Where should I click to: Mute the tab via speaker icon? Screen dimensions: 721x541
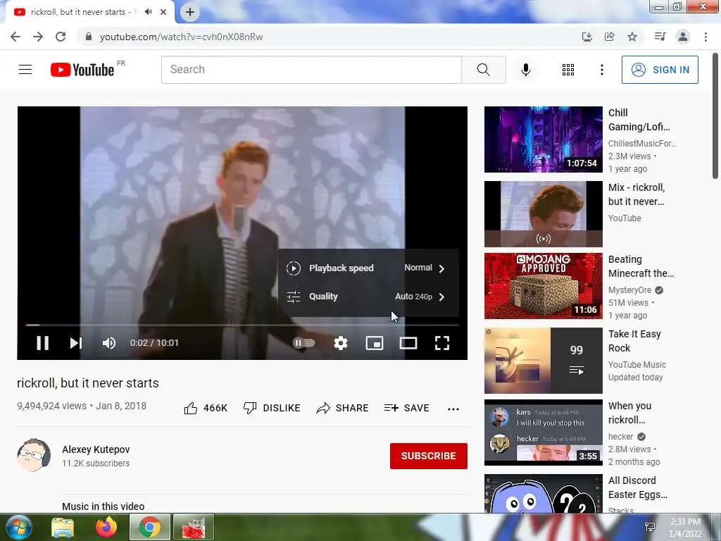pyautogui.click(x=148, y=12)
